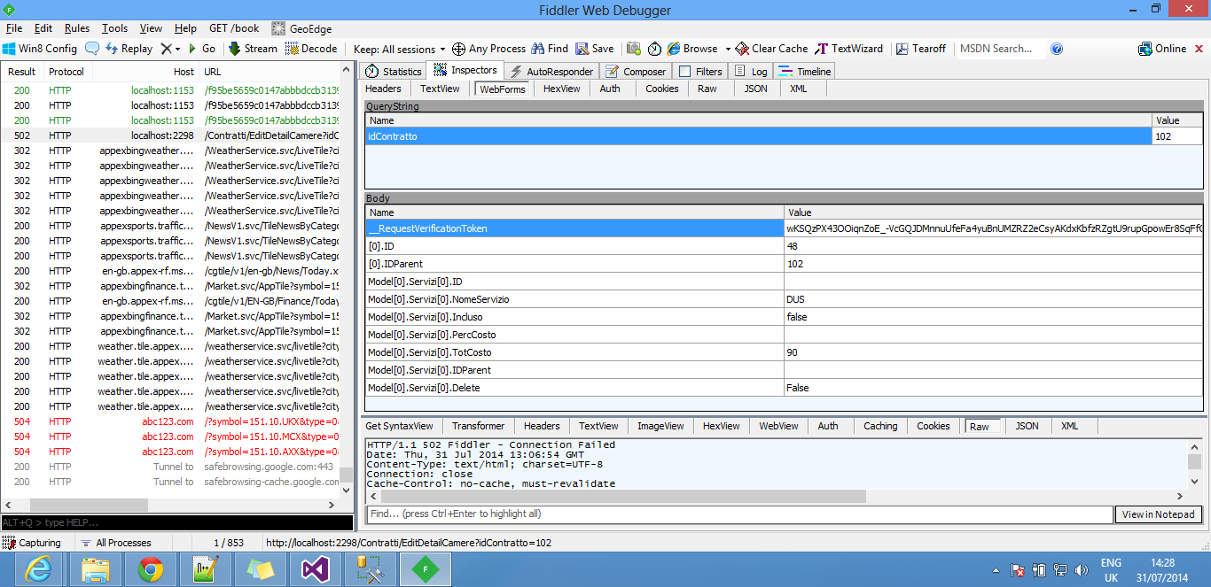Viewport: 1211px width, 587px height.
Task: Select the response Caching tab
Action: (880, 426)
